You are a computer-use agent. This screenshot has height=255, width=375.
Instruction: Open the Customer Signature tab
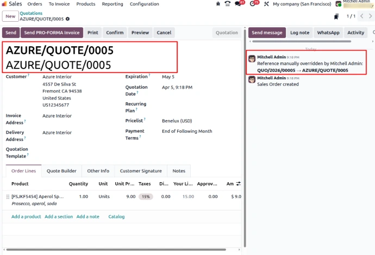141,171
